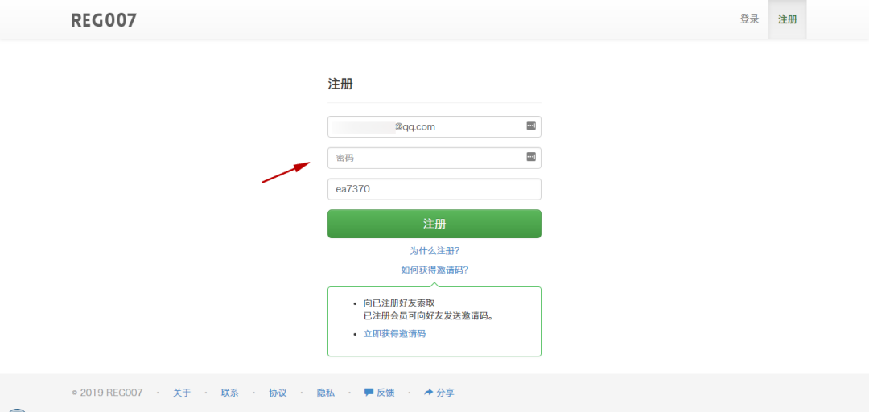Click the 注册 form heading
Viewport: 869px width, 412px height.
[340, 84]
